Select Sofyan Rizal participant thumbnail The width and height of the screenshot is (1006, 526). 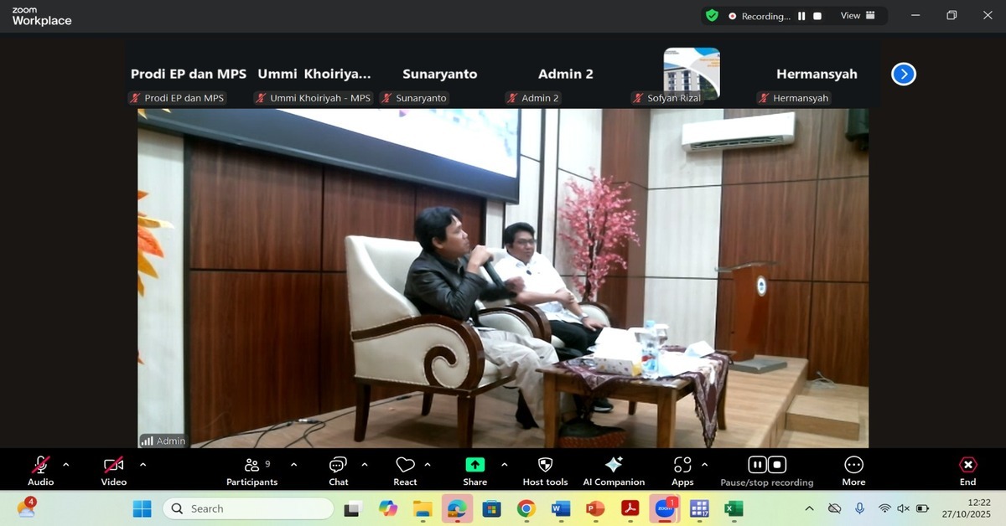point(692,74)
